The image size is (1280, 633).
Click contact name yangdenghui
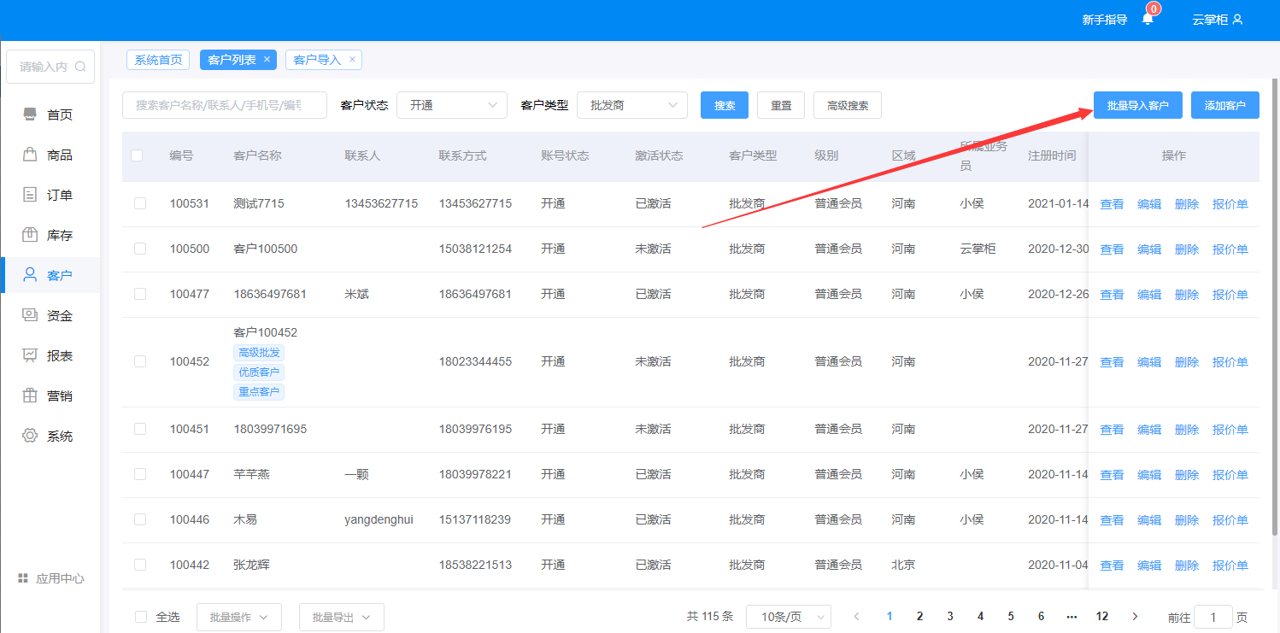pos(379,519)
